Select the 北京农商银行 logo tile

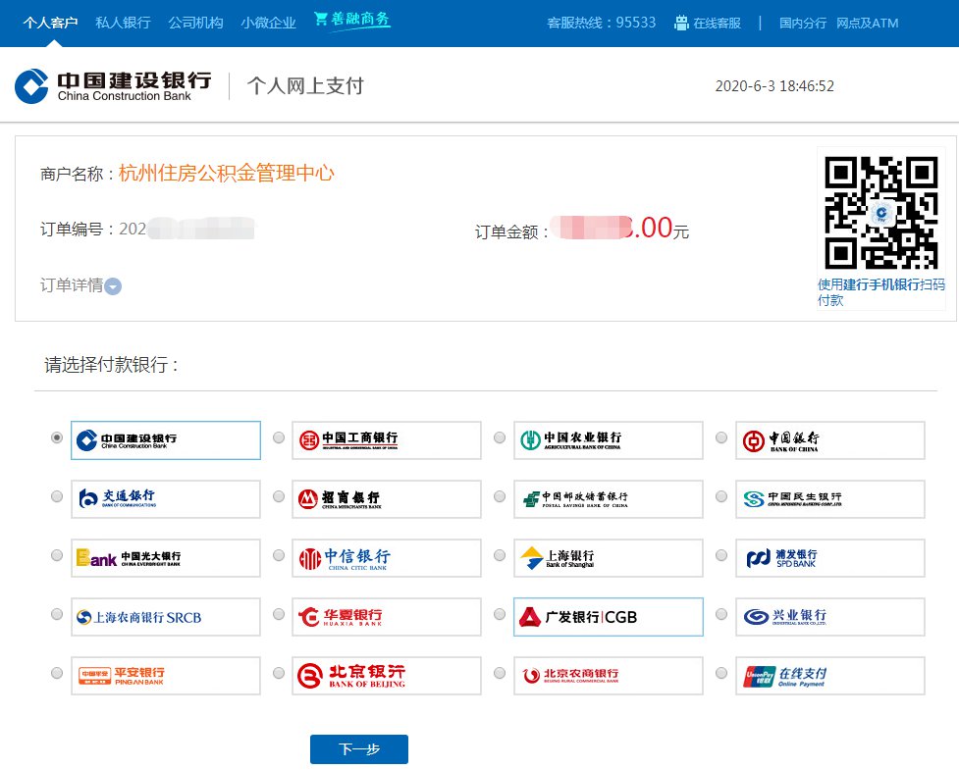pos(609,675)
